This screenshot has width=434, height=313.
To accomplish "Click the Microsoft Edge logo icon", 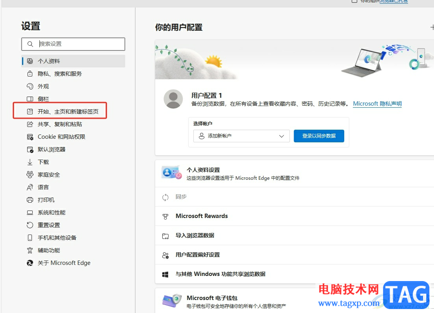I will pos(30,263).
